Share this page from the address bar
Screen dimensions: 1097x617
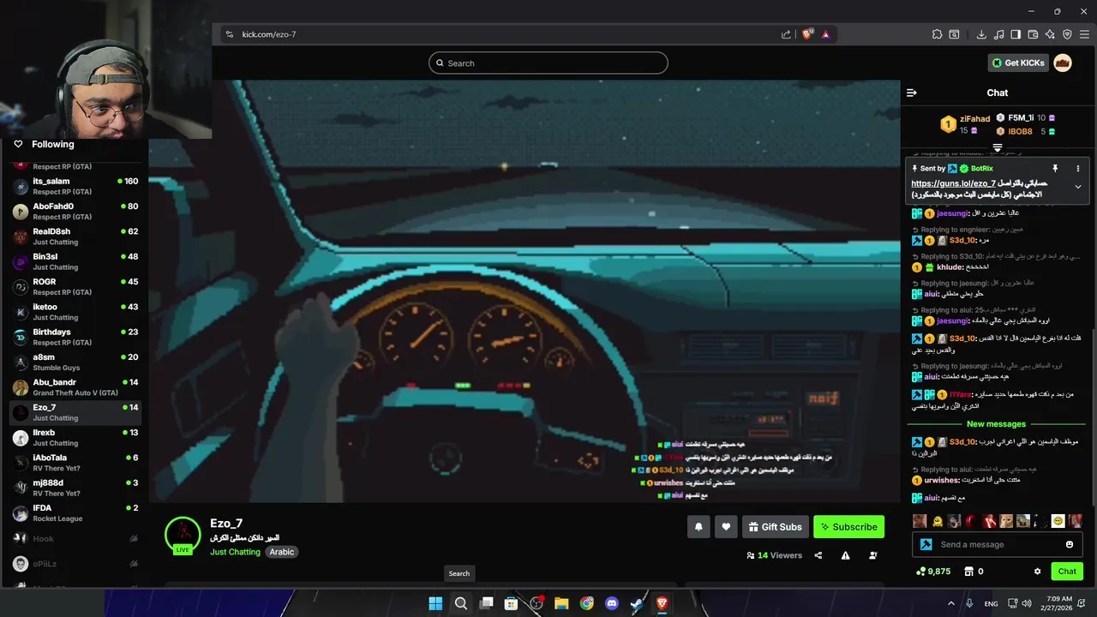[786, 34]
